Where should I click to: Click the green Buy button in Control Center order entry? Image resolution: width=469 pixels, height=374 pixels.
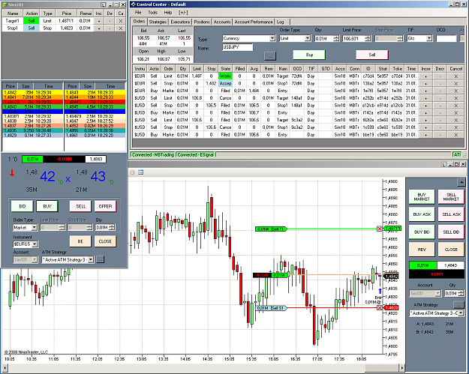coord(309,55)
